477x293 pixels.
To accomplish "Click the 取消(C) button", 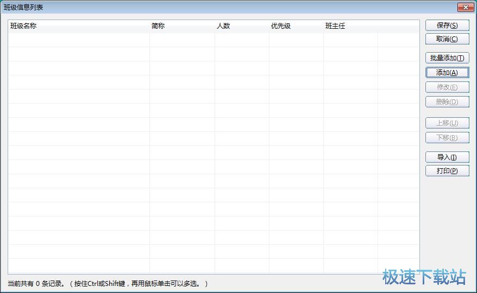I will (447, 39).
